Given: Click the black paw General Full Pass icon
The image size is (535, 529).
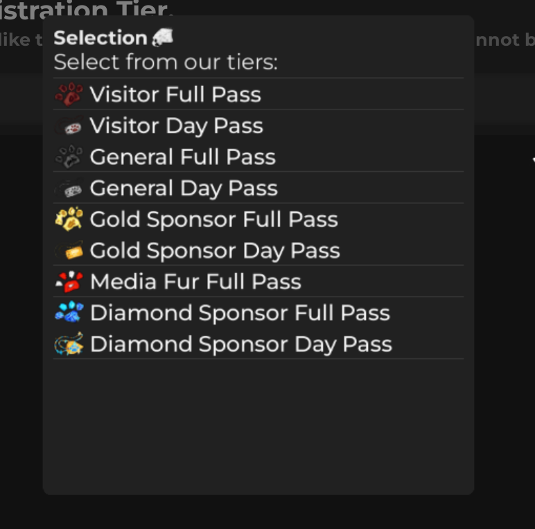Looking at the screenshot, I should (x=69, y=157).
